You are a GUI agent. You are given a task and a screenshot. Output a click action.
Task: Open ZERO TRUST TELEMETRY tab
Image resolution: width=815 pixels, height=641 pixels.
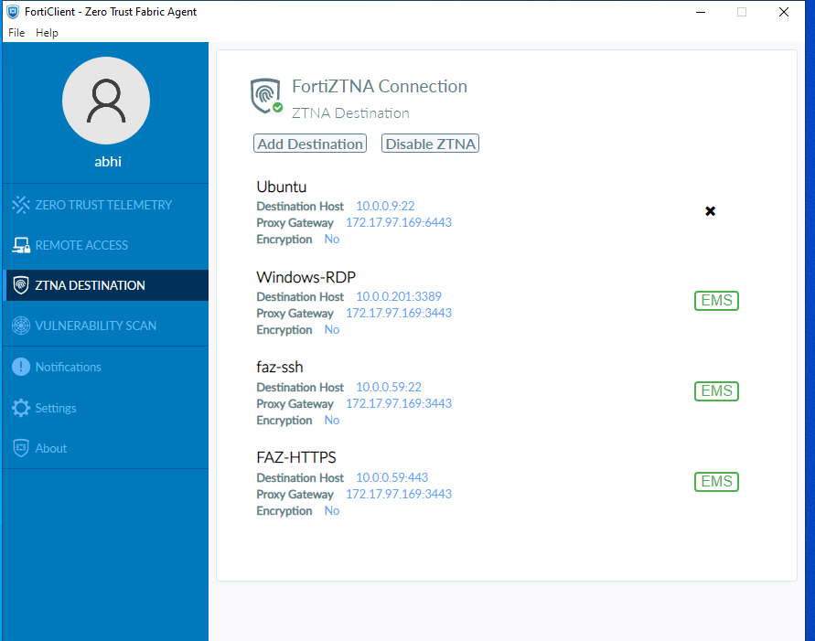pos(105,205)
